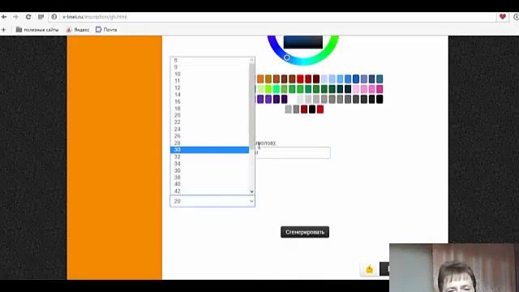Screen dimensions: 519x292
Task: Choose size 9 from the dropdown list
Action: click(x=209, y=67)
